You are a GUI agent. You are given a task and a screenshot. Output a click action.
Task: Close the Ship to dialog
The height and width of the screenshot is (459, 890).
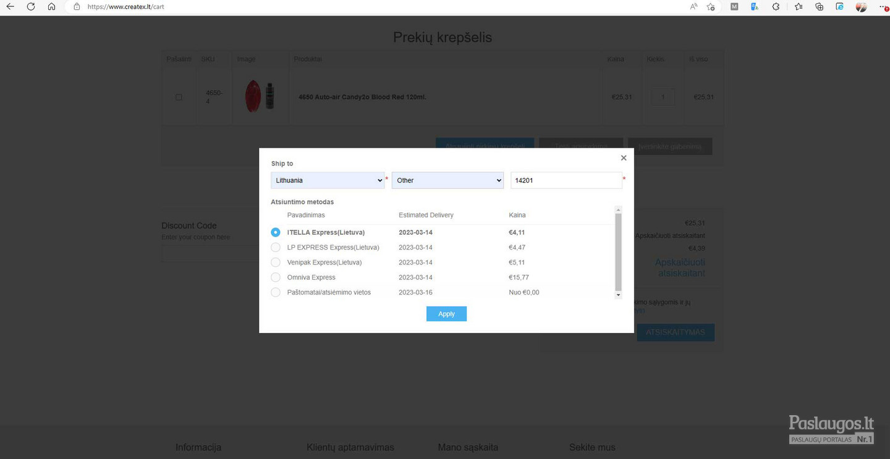click(624, 158)
